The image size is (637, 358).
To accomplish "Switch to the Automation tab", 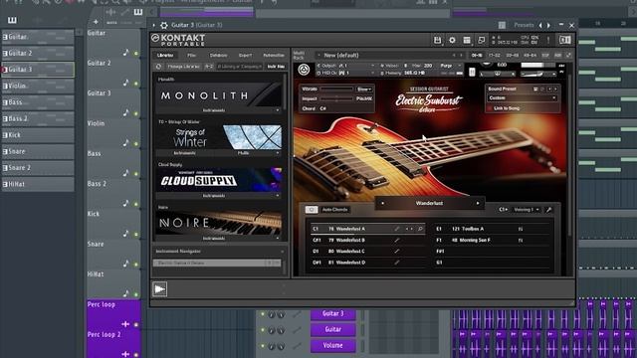I will pyautogui.click(x=274, y=56).
